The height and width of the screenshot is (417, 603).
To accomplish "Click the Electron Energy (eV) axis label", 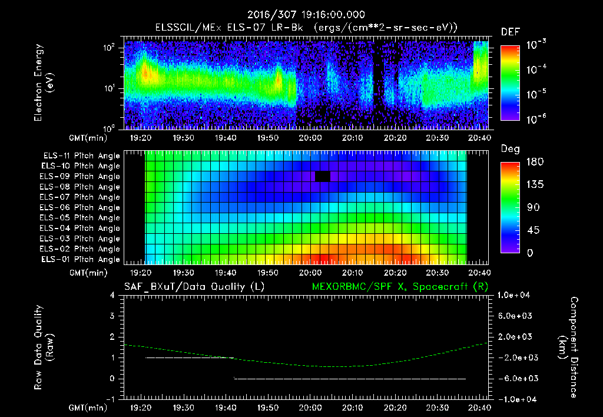I will tap(44, 82).
